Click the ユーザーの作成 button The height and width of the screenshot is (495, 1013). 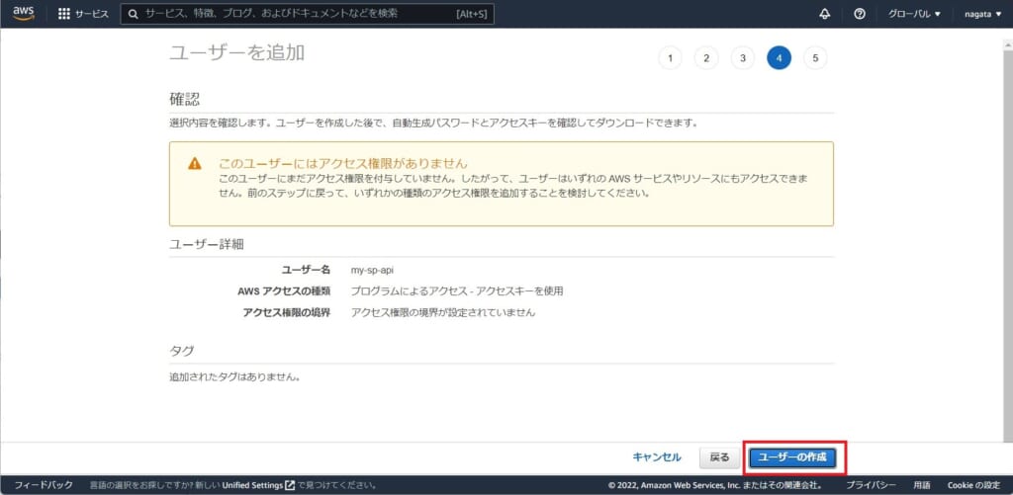[x=792, y=457]
